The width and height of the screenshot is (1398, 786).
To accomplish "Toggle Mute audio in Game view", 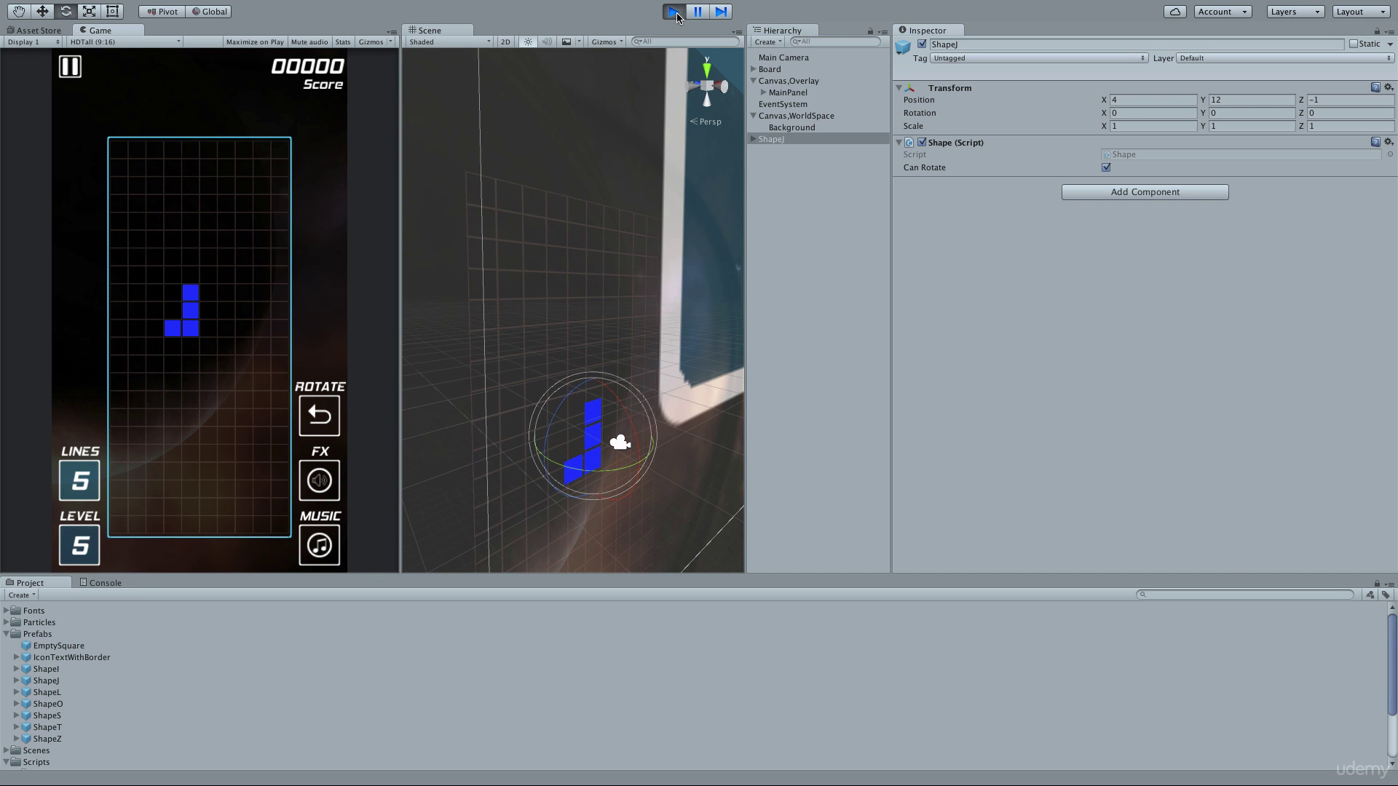I will point(309,41).
